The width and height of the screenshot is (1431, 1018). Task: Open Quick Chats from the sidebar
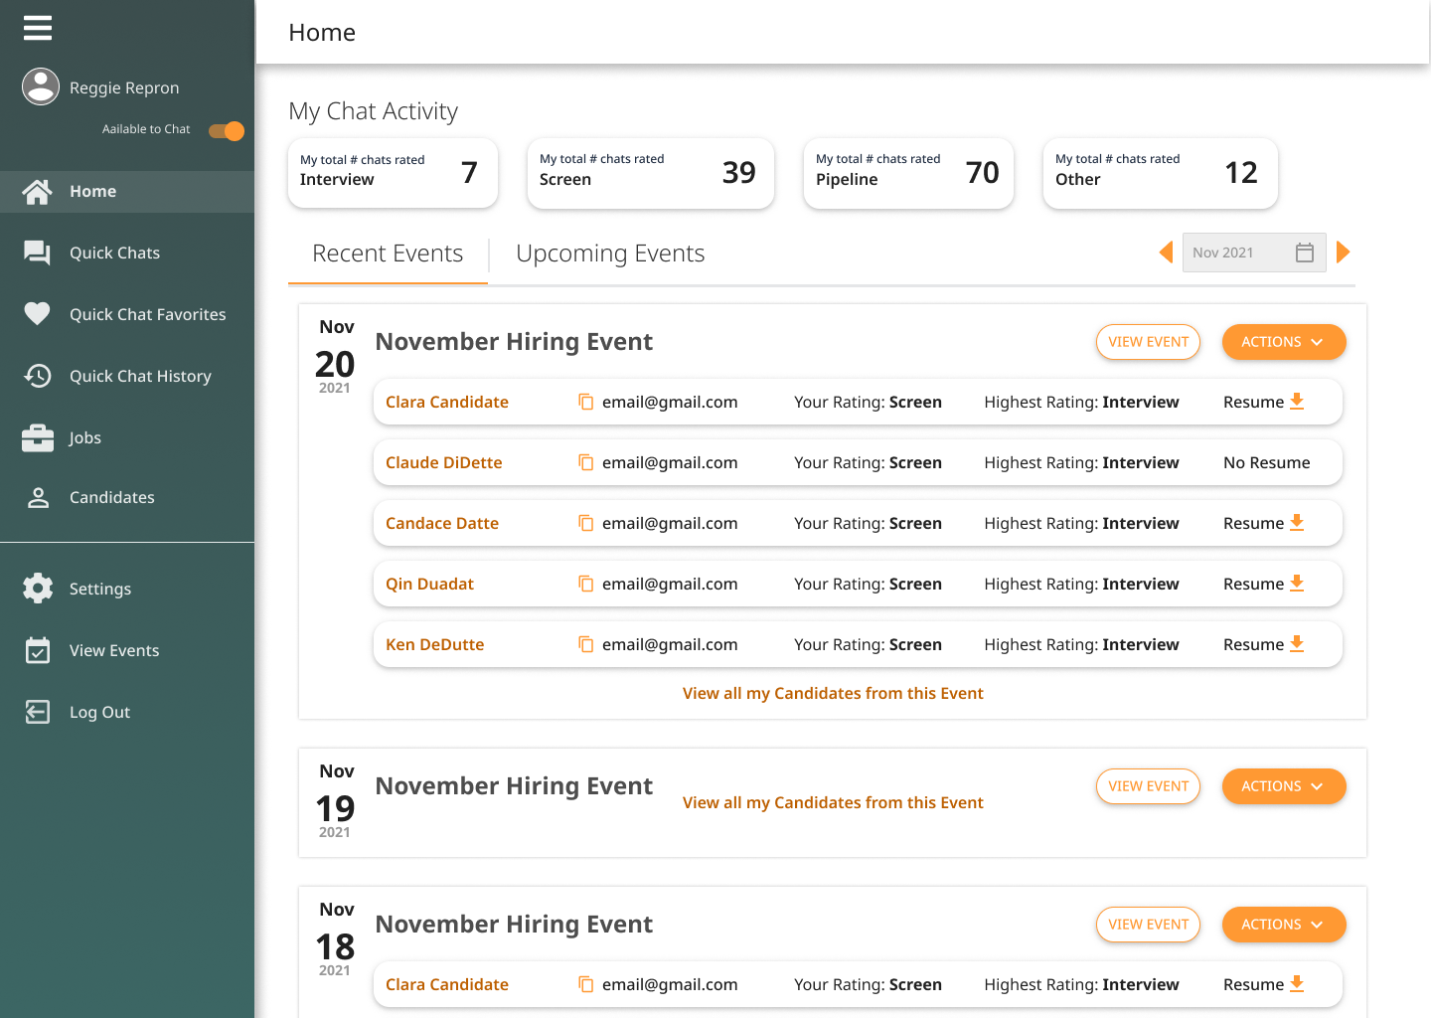click(x=114, y=253)
